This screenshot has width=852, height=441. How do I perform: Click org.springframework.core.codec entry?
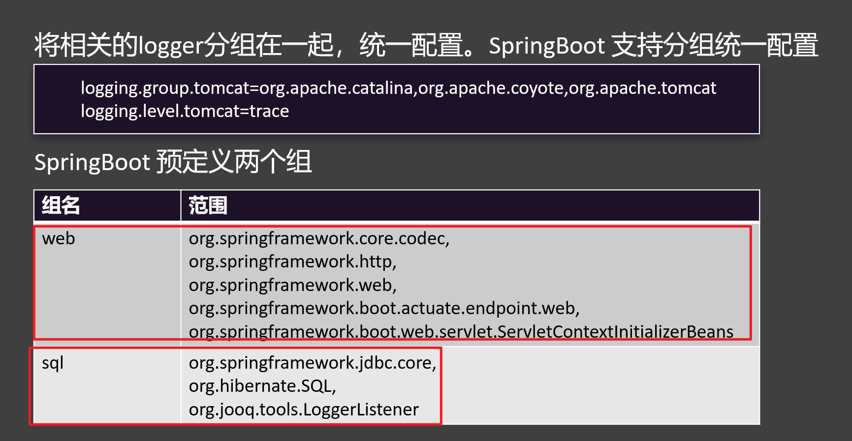pyautogui.click(x=319, y=238)
